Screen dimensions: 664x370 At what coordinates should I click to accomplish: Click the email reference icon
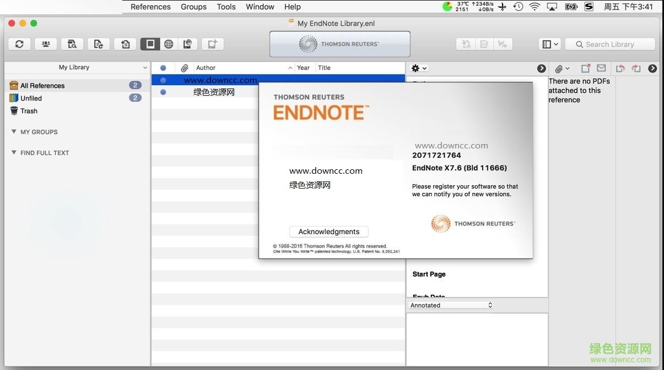601,68
